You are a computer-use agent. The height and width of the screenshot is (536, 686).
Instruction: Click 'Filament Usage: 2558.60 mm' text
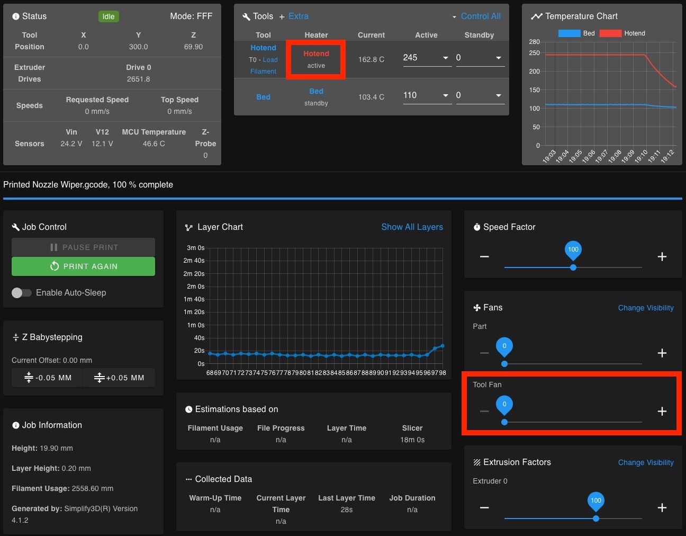(x=62, y=488)
